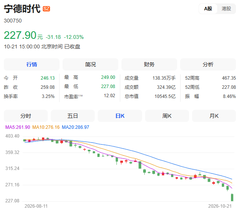Open the 财务 tab
Viewport: 239px width, 210px height.
coord(149,64)
